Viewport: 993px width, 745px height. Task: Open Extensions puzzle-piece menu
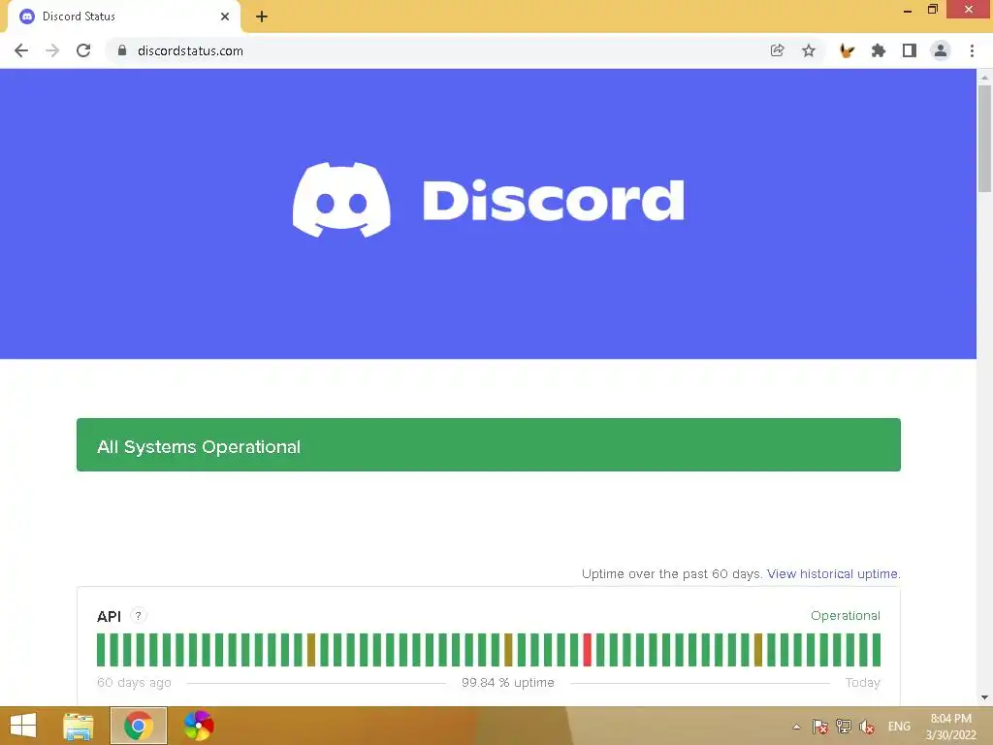coord(878,50)
